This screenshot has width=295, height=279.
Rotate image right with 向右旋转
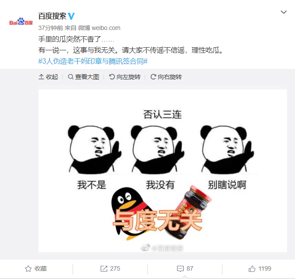coord(166,77)
